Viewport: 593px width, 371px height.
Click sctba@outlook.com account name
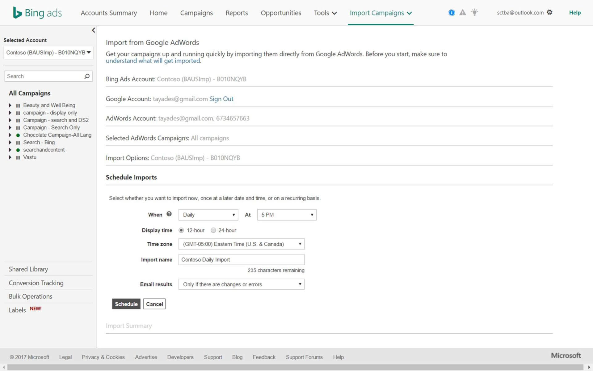(520, 13)
